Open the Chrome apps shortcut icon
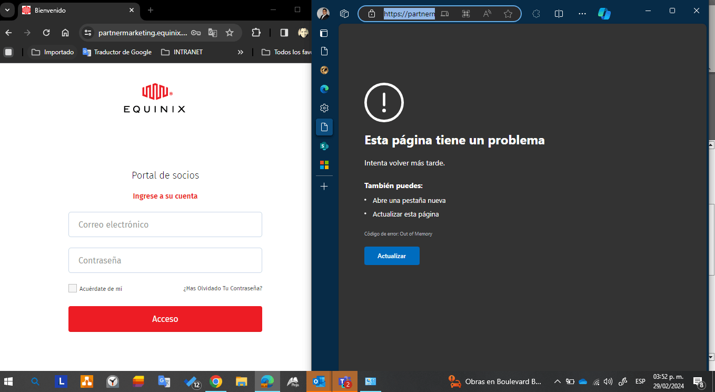This screenshot has width=715, height=392. click(x=8, y=52)
